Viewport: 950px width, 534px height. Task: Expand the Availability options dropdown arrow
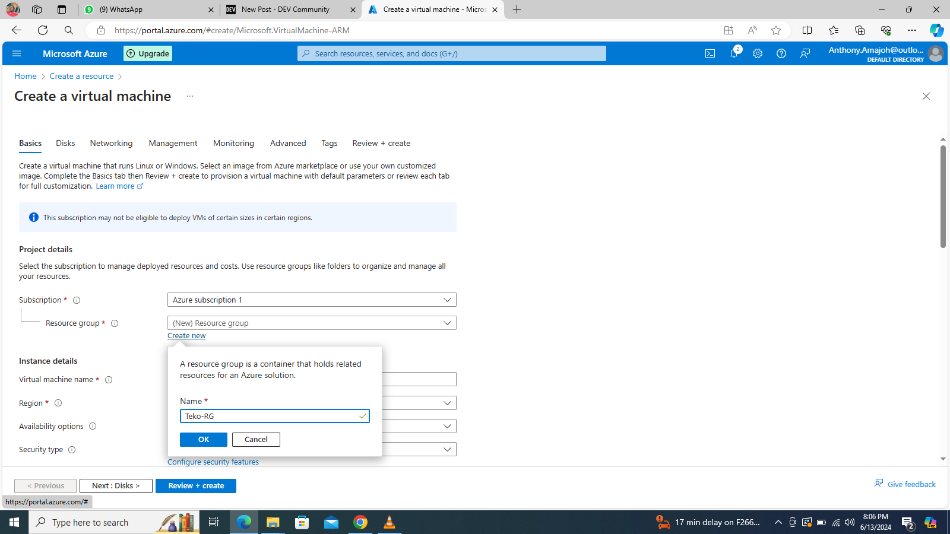448,426
